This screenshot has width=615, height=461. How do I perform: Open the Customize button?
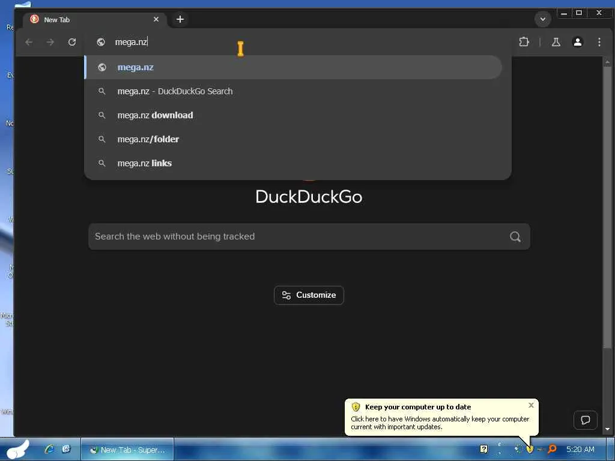coord(309,295)
